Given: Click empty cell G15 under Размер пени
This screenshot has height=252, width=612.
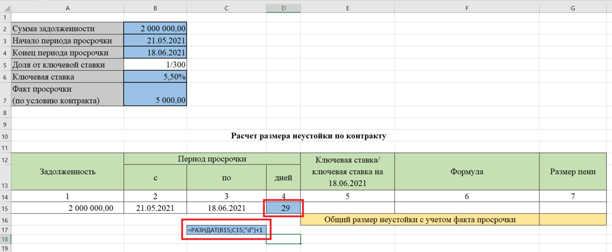Looking at the screenshot, I should point(574,208).
